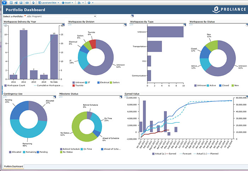Click the Transportation bar in Workspaces By Type

tap(154, 46)
